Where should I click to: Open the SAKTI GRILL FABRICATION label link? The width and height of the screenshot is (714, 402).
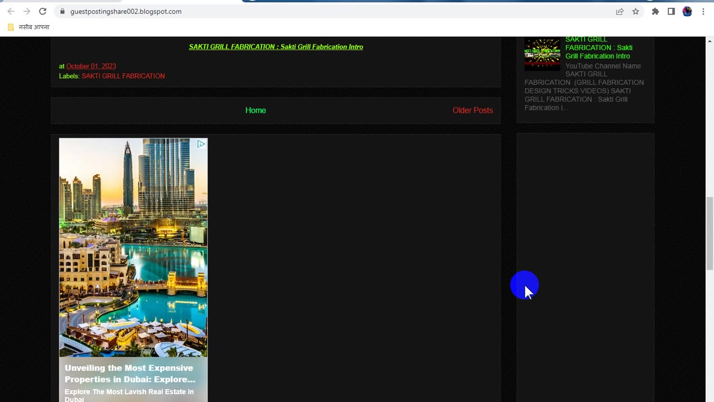(123, 76)
